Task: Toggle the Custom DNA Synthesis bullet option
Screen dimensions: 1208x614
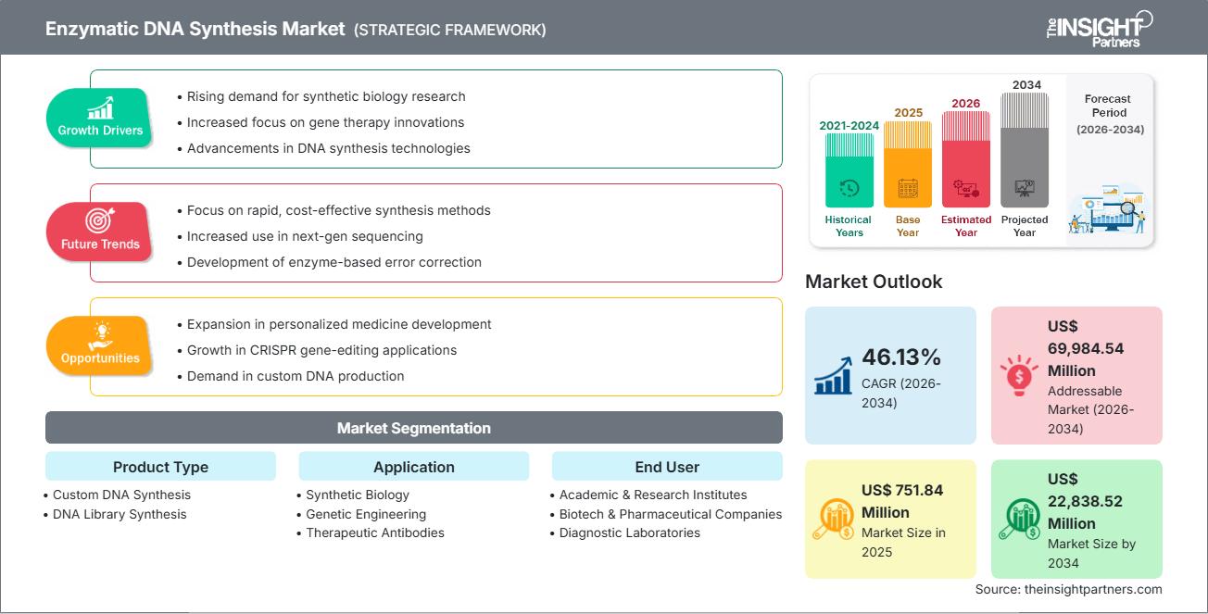Action: 120,495
